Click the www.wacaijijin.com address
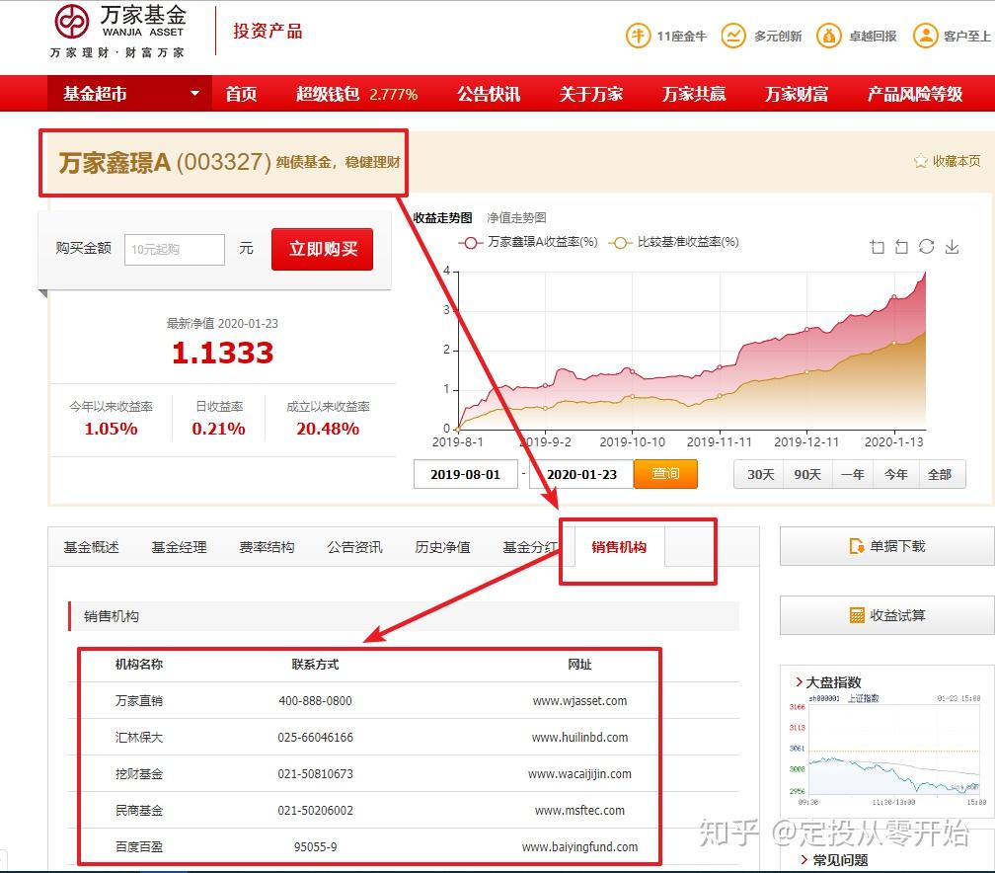 click(579, 774)
